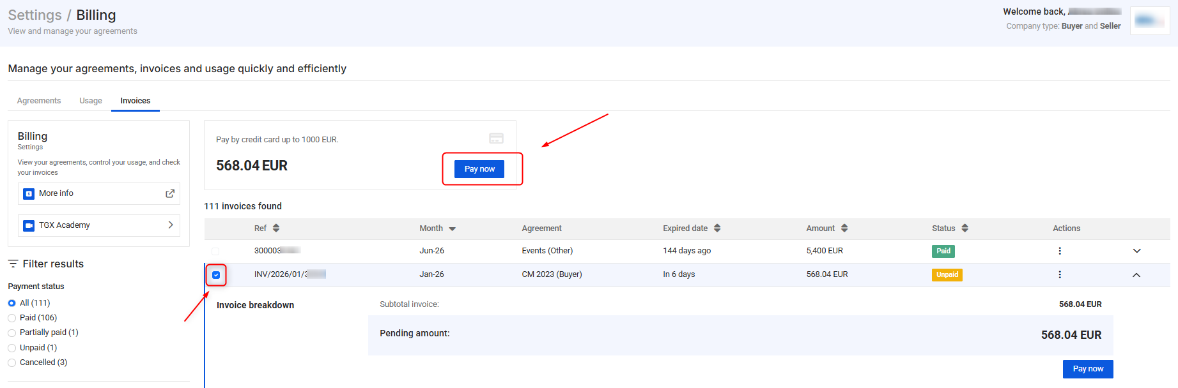Uncheck the INV/2026/01 invoice checkbox
This screenshot has width=1178, height=388.
[x=216, y=275]
